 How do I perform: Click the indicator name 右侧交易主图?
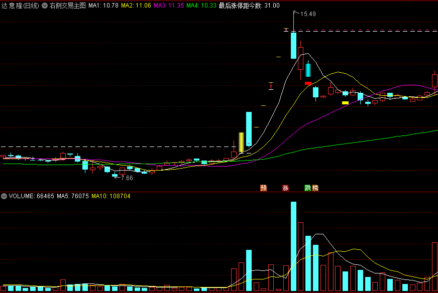pos(68,6)
